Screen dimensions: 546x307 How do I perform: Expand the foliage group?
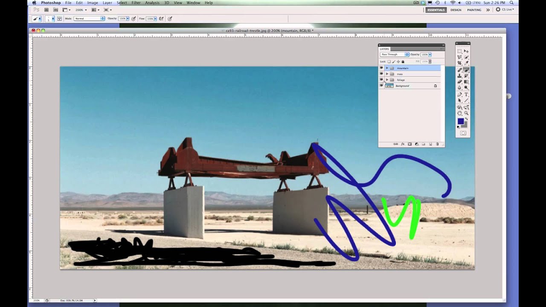point(387,80)
